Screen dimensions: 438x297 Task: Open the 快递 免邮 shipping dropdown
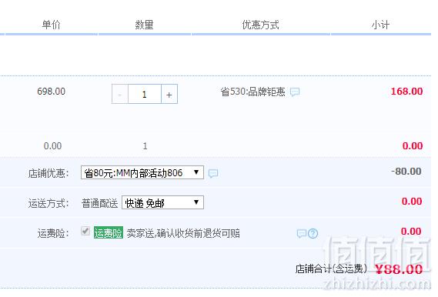click(162, 202)
